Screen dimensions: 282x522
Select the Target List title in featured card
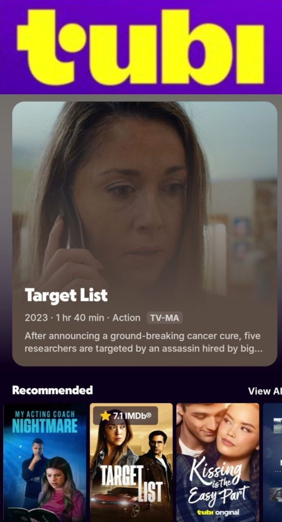tap(66, 295)
